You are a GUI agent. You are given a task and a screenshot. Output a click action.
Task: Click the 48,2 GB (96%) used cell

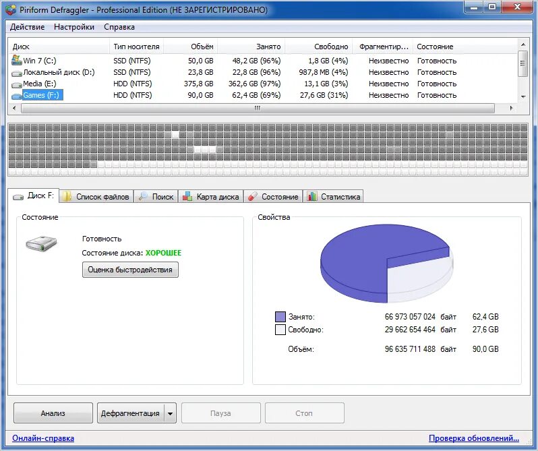pyautogui.click(x=256, y=61)
